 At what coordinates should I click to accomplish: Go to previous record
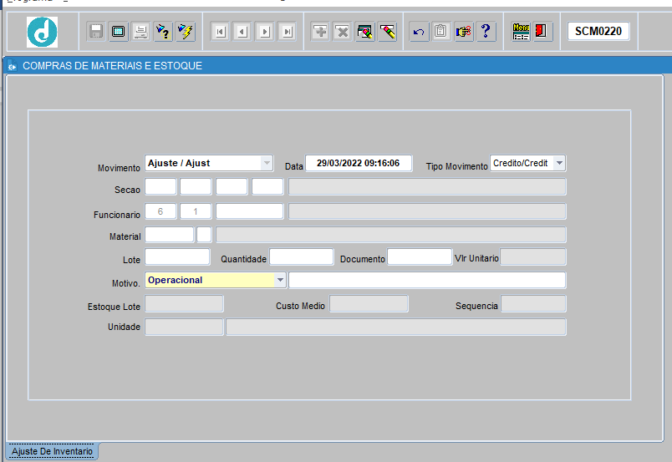pyautogui.click(x=242, y=32)
